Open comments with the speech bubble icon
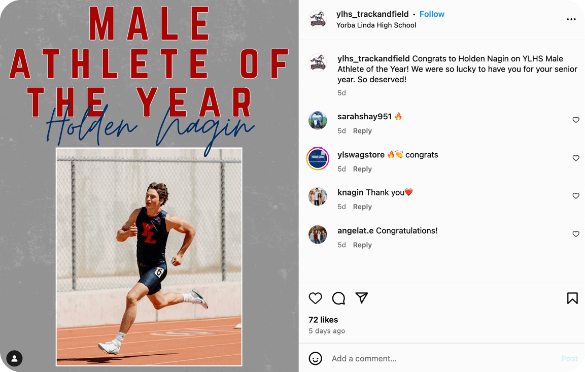 pos(338,298)
